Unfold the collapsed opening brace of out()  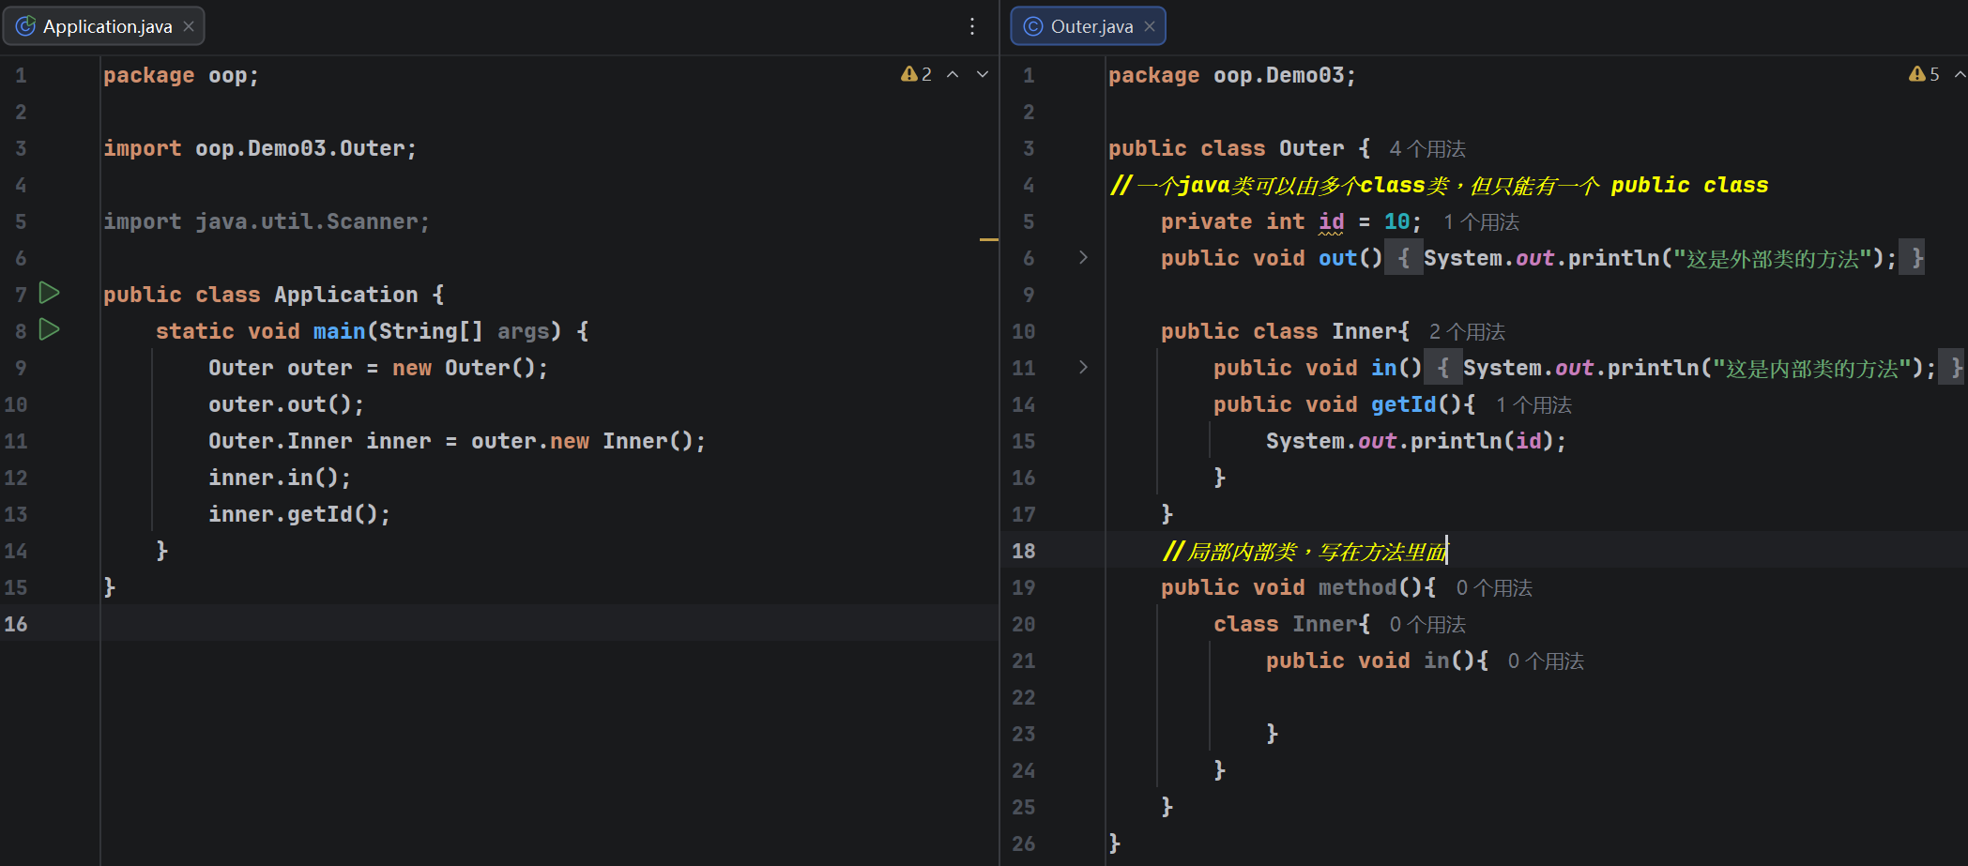pyautogui.click(x=1403, y=258)
